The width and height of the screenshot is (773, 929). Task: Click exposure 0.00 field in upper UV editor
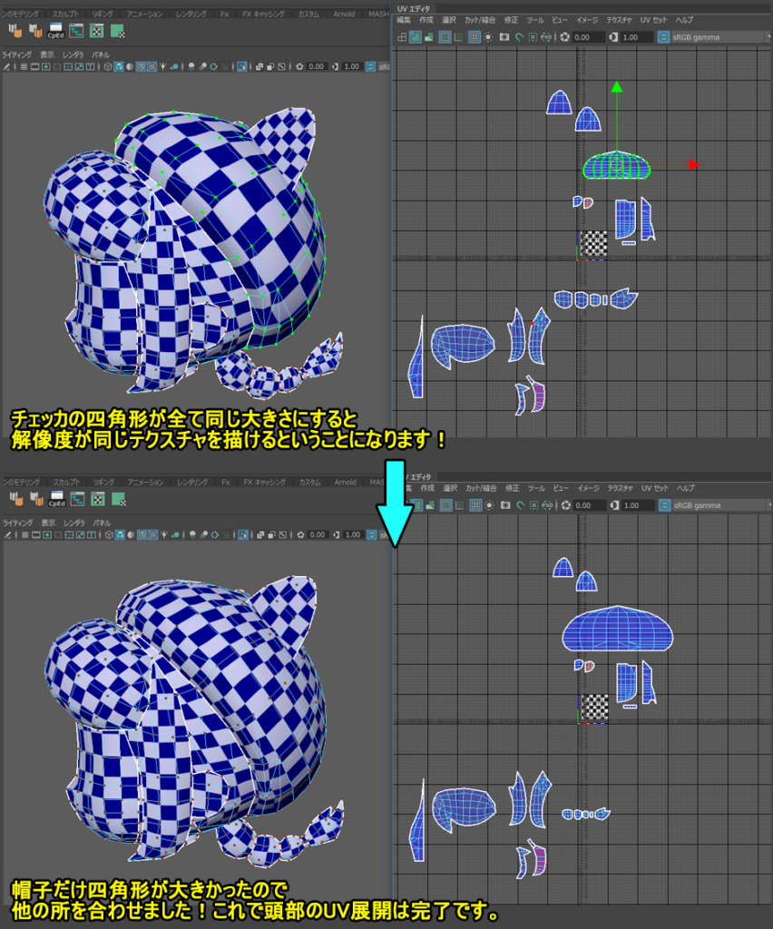pos(587,37)
